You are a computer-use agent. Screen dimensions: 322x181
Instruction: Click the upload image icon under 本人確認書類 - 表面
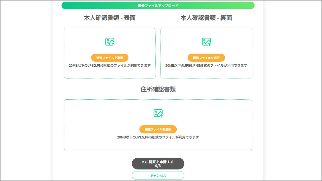tap(110, 42)
